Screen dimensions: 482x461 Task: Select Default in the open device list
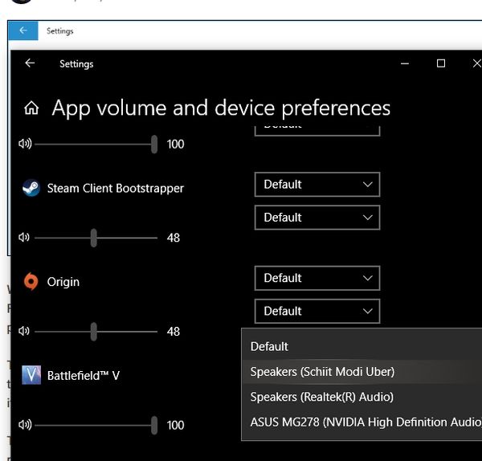click(269, 347)
